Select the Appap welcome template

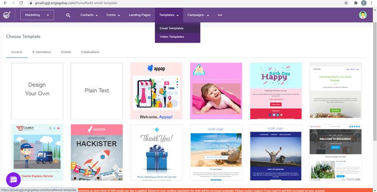pyautogui.click(x=157, y=91)
